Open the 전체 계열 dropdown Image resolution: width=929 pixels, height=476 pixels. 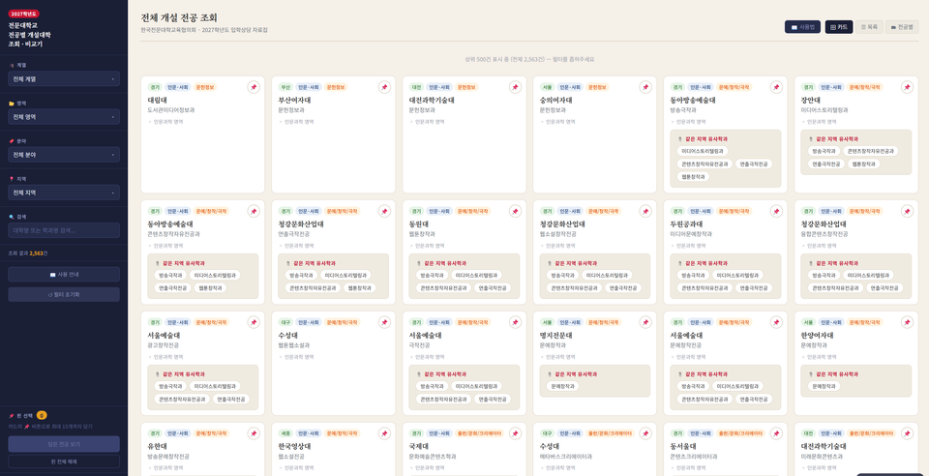(64, 78)
